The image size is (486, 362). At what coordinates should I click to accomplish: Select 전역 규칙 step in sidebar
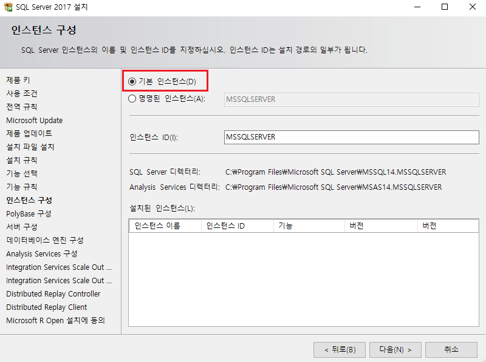tap(22, 107)
